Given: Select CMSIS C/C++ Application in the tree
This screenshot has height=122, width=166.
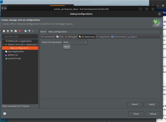Looking at the screenshot, I should [19, 41].
